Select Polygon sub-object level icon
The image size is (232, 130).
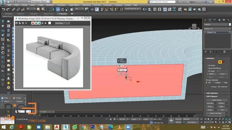click(x=220, y=62)
